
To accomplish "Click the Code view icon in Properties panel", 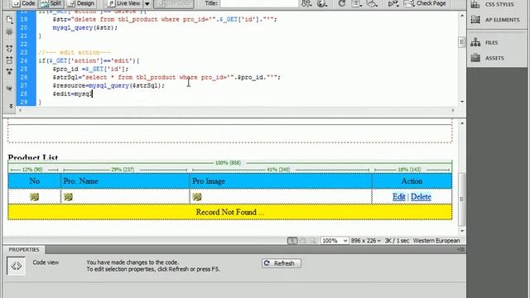I will 17,266.
